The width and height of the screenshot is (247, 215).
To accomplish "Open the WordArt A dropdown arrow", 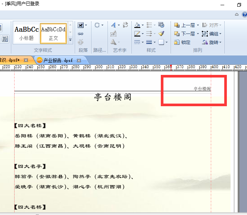I will click(x=119, y=25).
